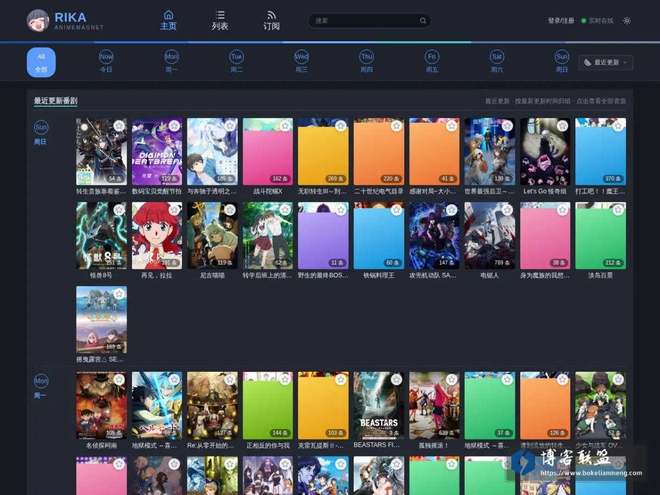Select the Now 今日 filter
This screenshot has width=660, height=495.
(106, 62)
